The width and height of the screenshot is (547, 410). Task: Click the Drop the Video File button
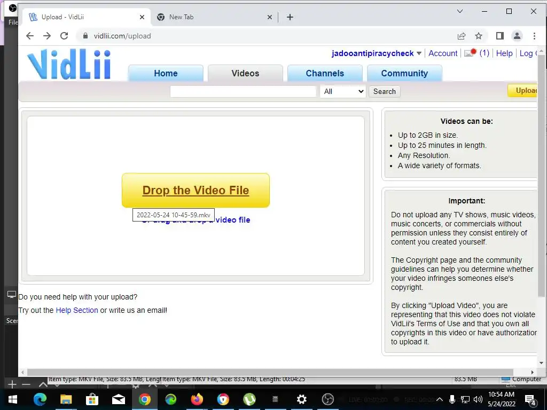196,191
